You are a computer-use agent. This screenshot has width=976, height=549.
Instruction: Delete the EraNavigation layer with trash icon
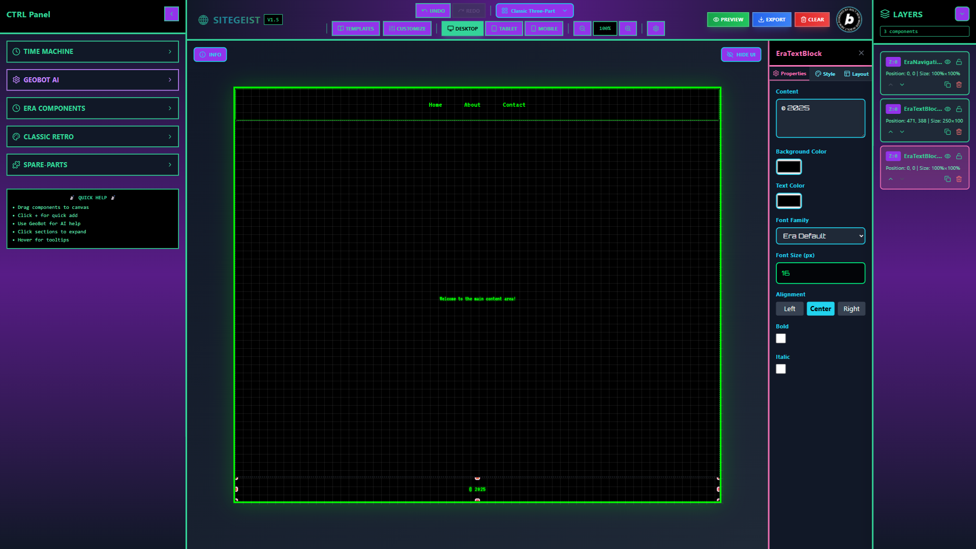click(x=959, y=85)
